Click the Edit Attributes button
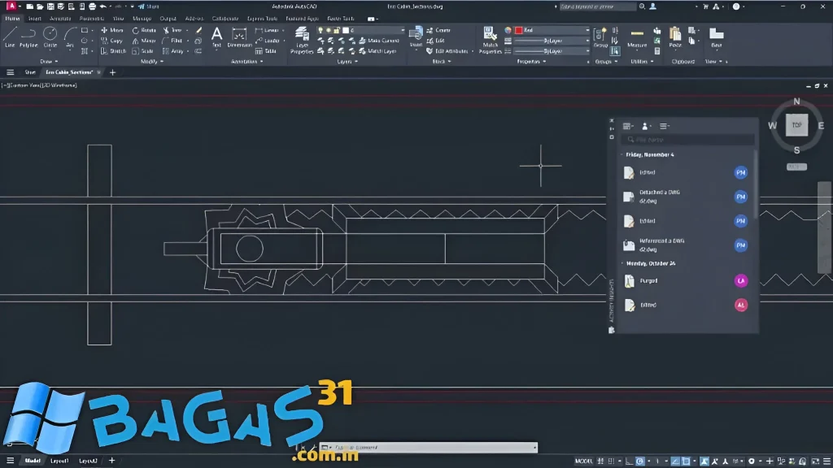Viewport: 833px width, 468px height. coord(448,51)
